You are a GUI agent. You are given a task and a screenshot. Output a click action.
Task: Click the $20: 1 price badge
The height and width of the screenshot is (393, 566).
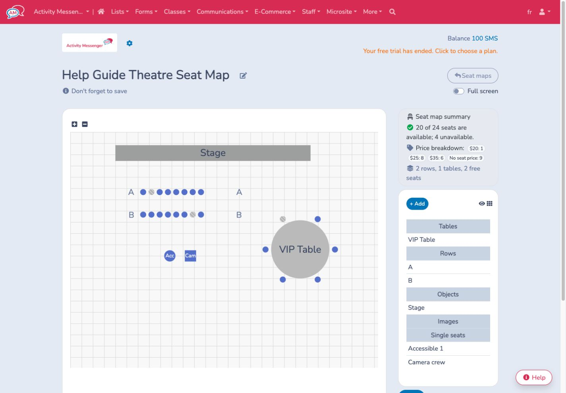(x=476, y=148)
